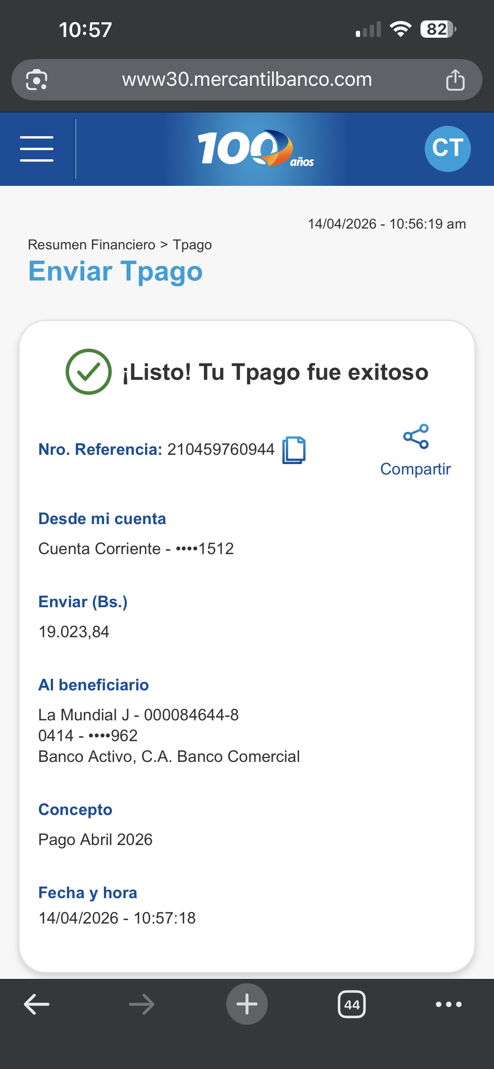The height and width of the screenshot is (1069, 494).
Task: Click the Tpago breadcrumb item
Action: coord(192,245)
